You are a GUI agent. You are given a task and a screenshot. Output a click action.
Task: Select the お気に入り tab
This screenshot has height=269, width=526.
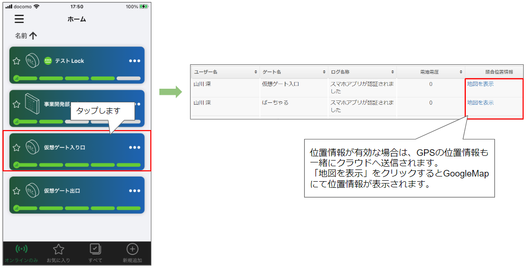click(58, 254)
